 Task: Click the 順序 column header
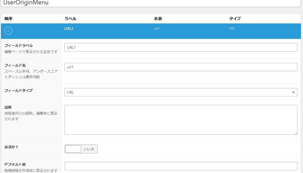8,19
